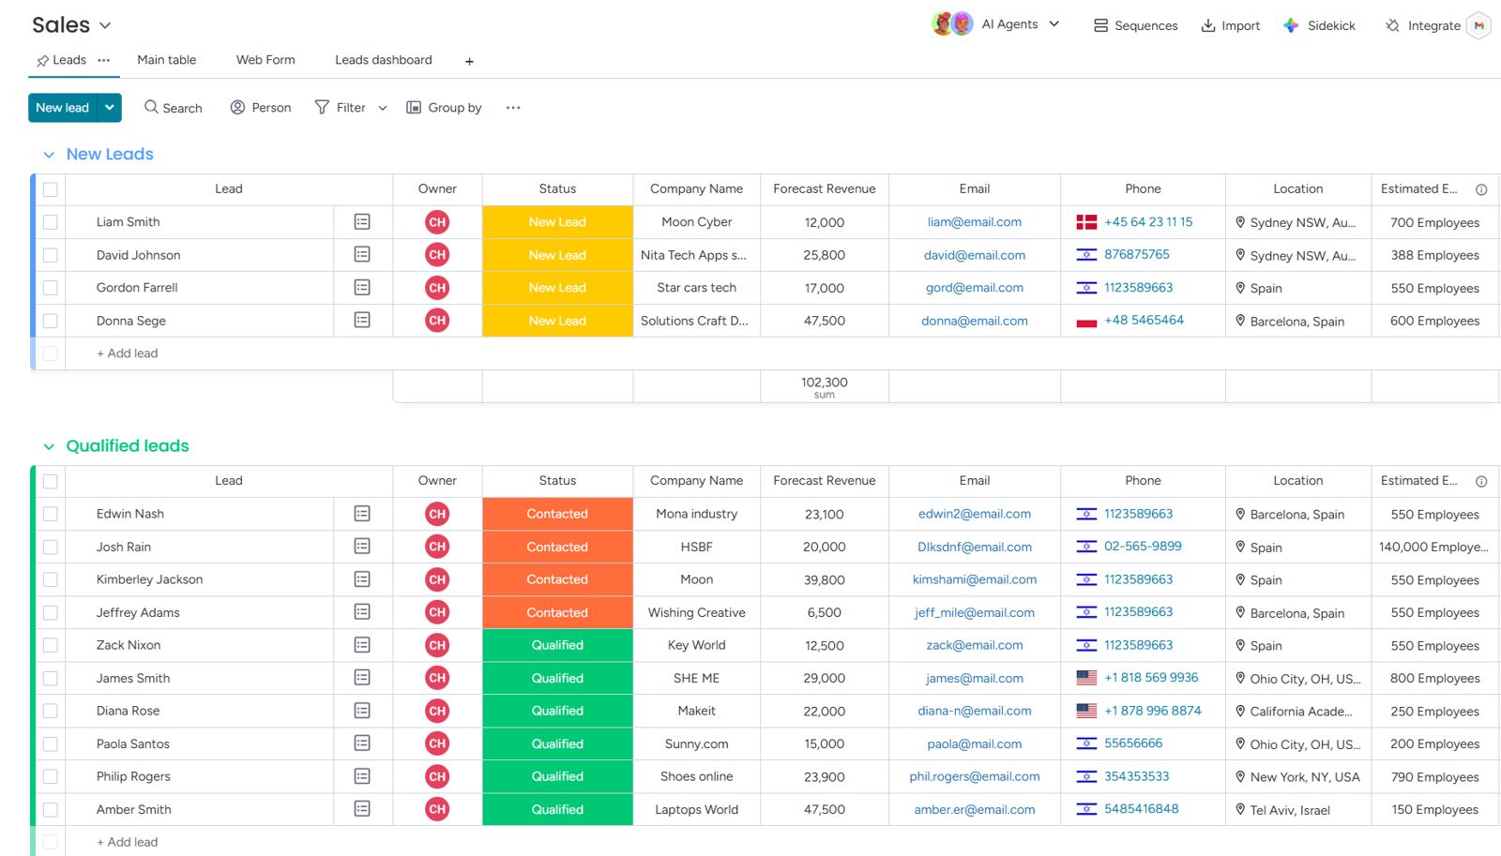Expand the Filter options chevron

click(x=383, y=108)
